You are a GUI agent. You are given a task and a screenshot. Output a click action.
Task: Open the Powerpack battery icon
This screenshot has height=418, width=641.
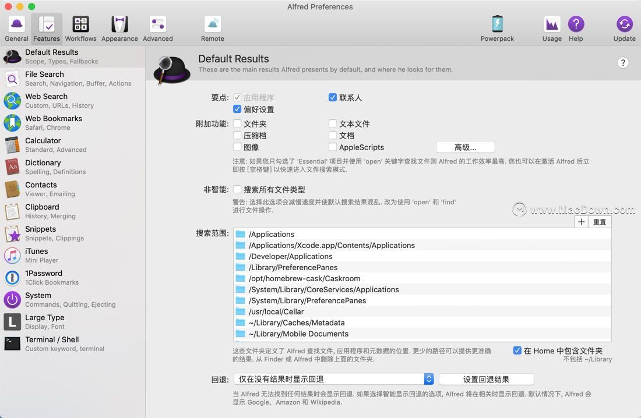[x=497, y=29]
